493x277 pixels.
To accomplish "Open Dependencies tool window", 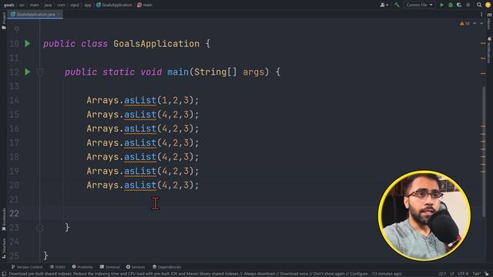I will pos(166,267).
